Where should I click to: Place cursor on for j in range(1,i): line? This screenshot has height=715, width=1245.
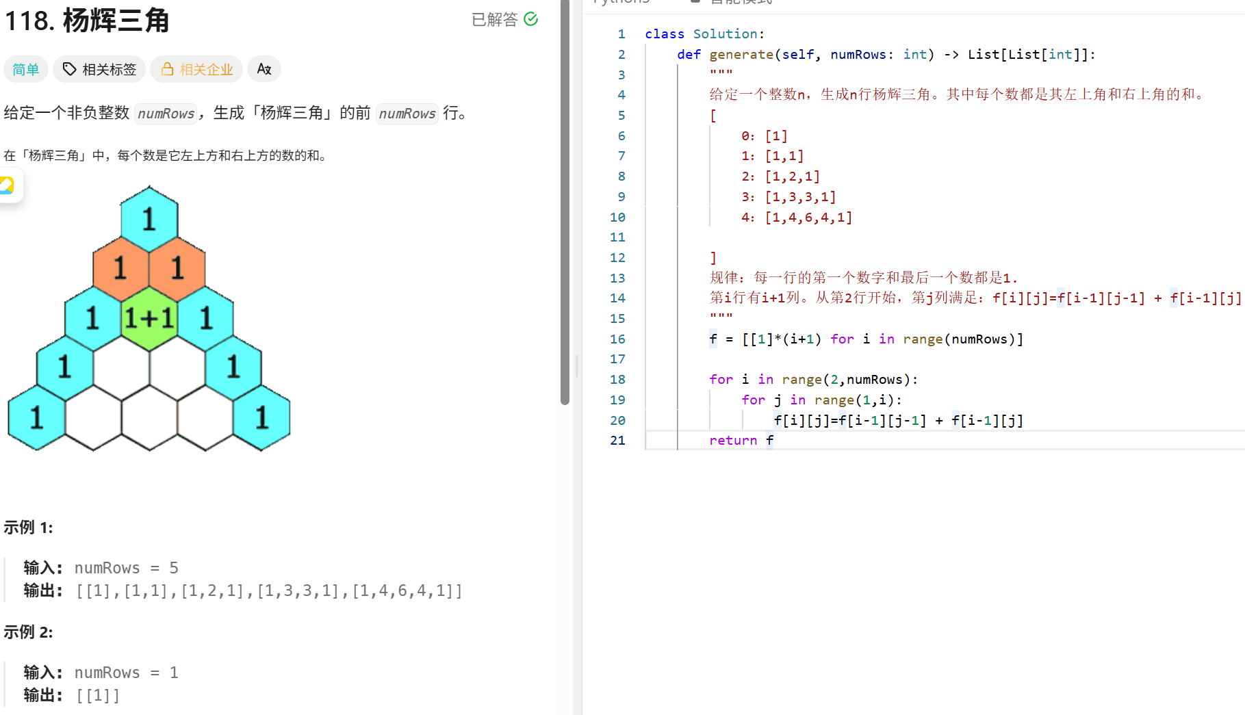click(x=822, y=400)
